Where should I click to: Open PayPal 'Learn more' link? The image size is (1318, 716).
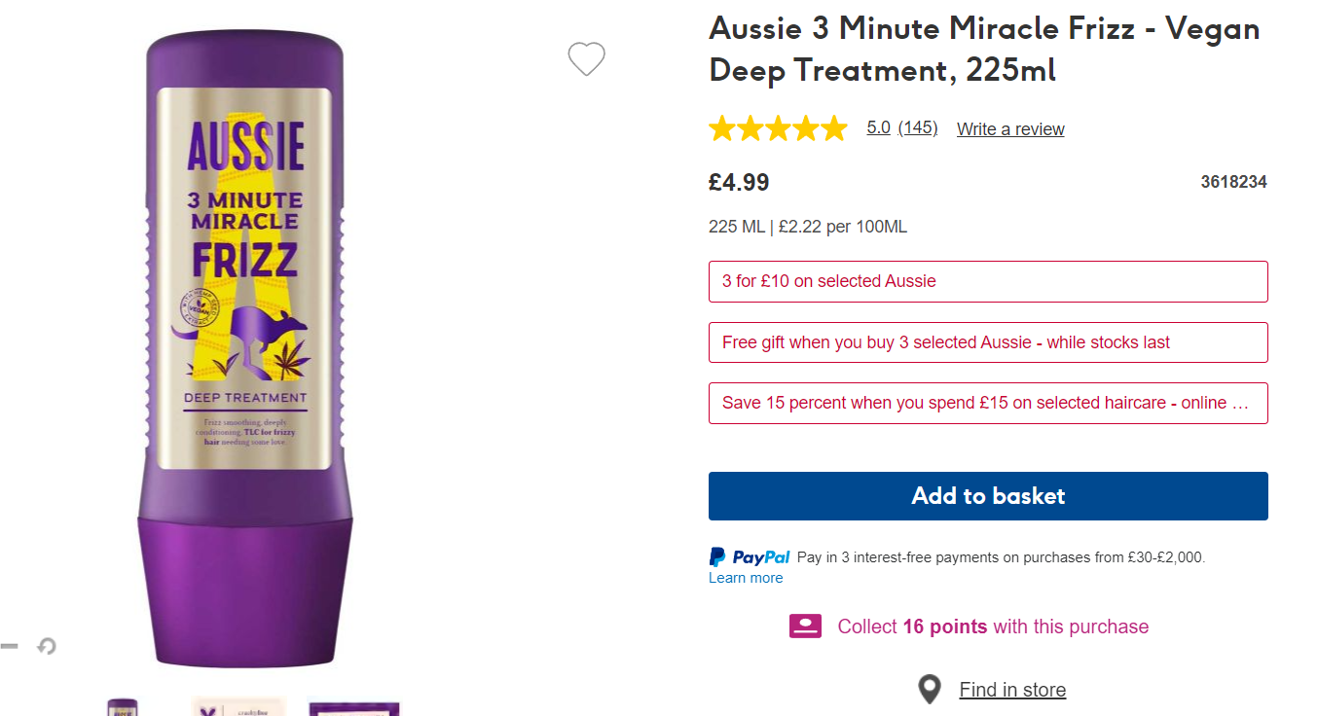pyautogui.click(x=746, y=578)
